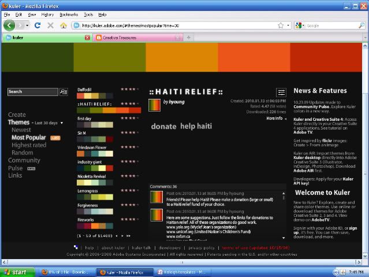Click the Windows Start button
This screenshot has height=277, width=369.
click(17, 272)
